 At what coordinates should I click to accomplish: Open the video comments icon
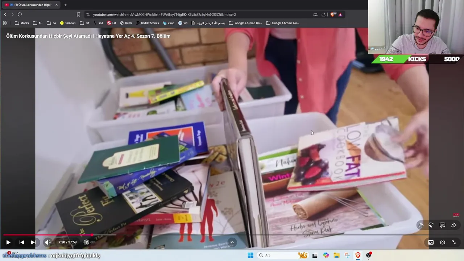(442, 225)
